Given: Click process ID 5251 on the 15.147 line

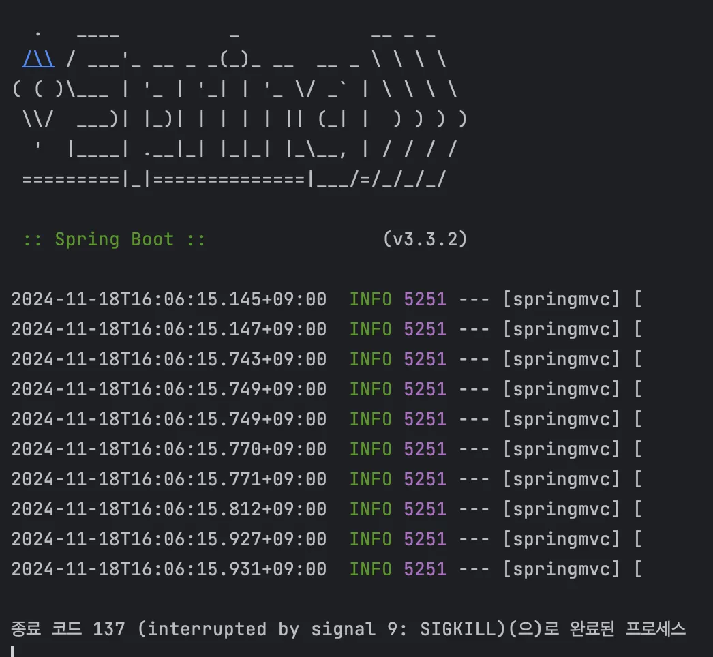Looking at the screenshot, I should pyautogui.click(x=425, y=329).
